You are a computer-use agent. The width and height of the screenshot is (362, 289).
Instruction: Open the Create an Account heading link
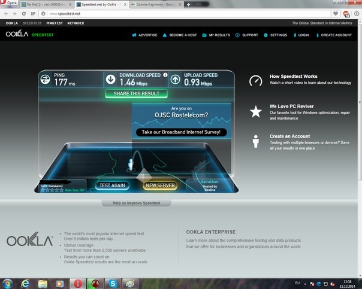[289, 136]
